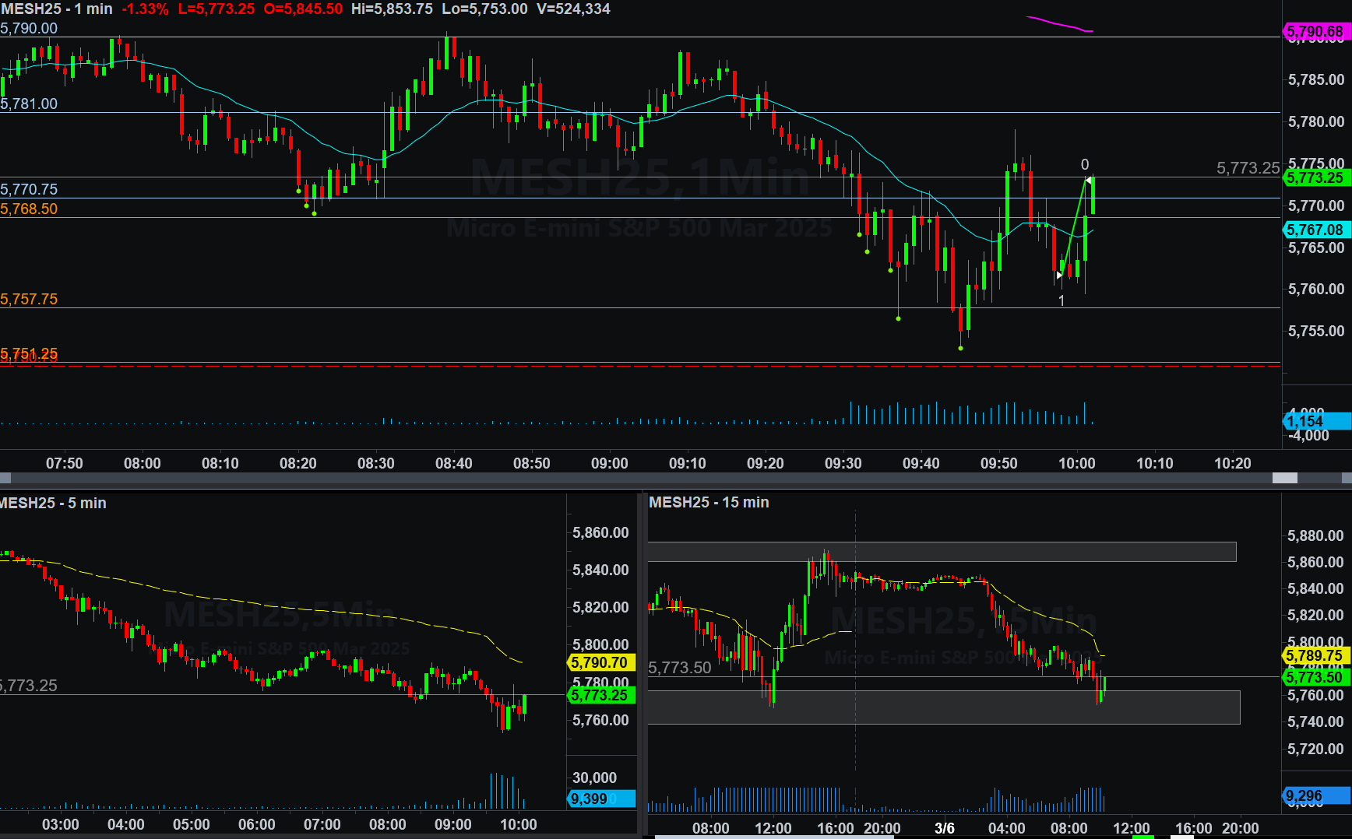Select the drawing anchor labeled 1
Viewport: 1352px width, 839px height.
point(1062,300)
